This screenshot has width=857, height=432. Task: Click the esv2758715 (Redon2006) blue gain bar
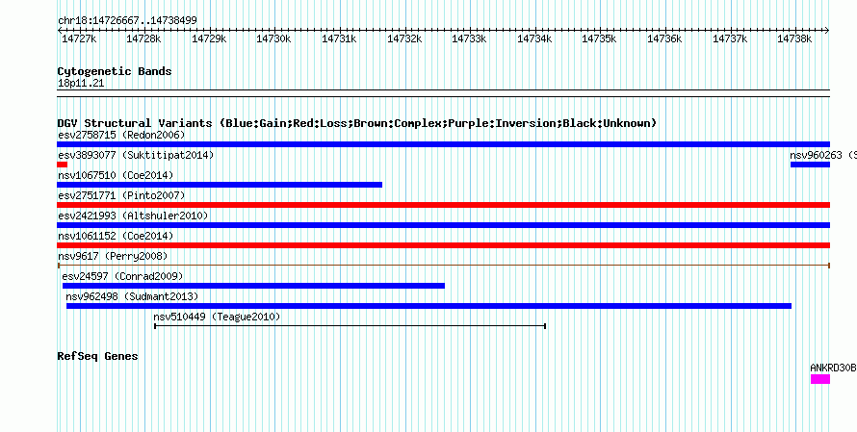point(443,144)
